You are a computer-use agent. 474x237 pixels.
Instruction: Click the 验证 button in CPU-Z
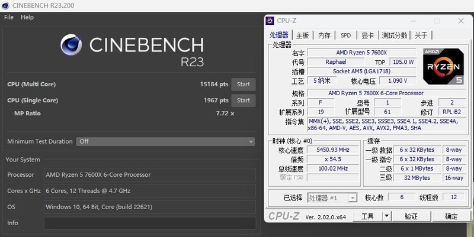(411, 216)
